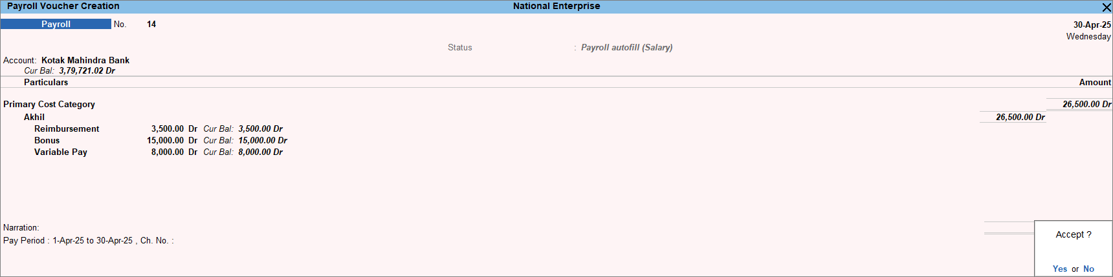Click No in the Accept prompt
This screenshot has height=277, width=1113.
1088,269
